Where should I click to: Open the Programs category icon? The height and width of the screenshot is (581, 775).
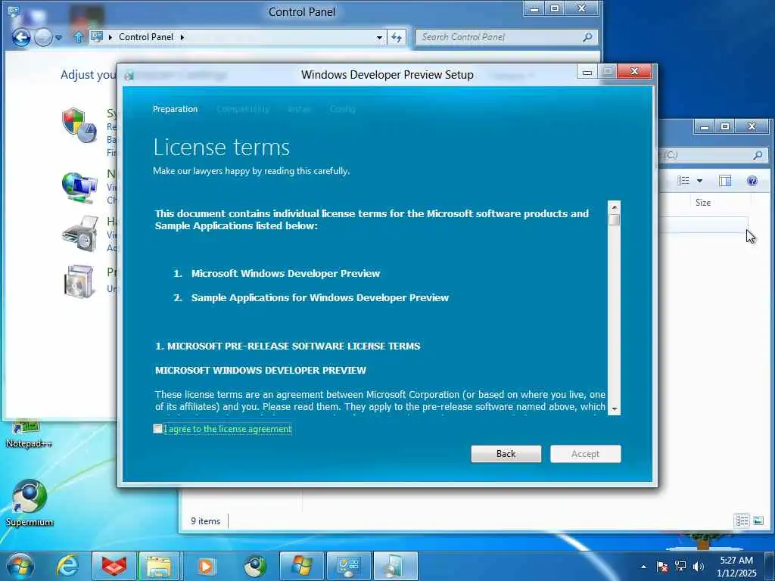79,281
